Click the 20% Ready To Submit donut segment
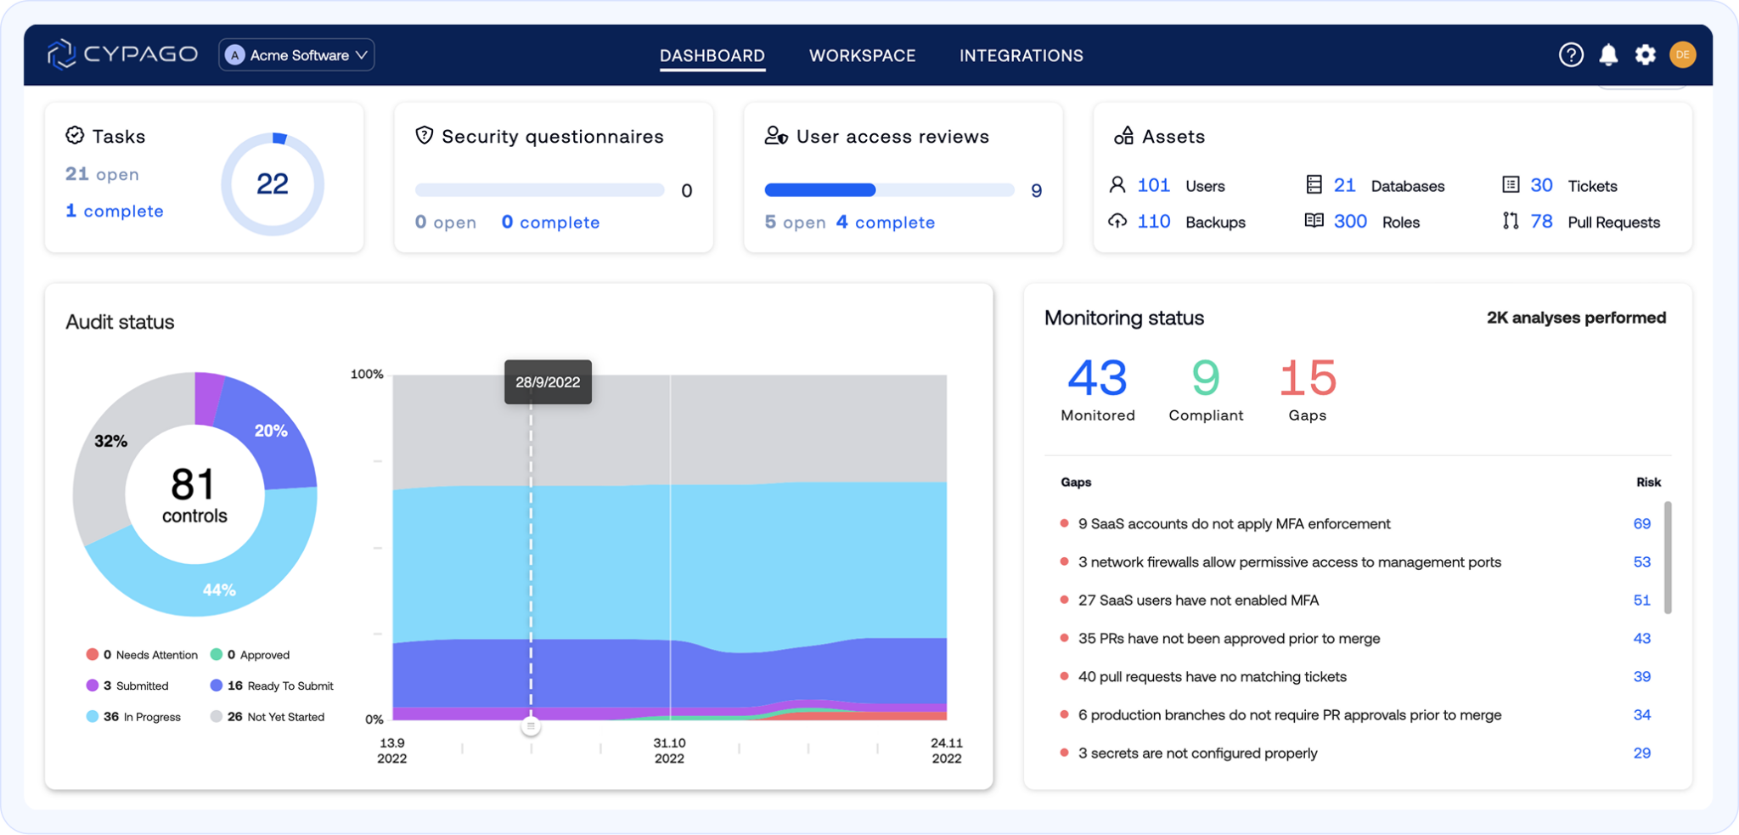The width and height of the screenshot is (1739, 835). pos(272,432)
